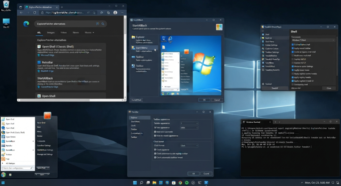The height and width of the screenshot is (186, 341).
Task: Open Edge settings ellipsis menu
Action: point(122,13)
